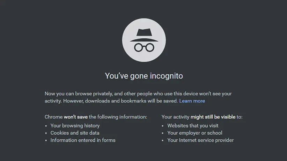Click the bullet before "Your browsing history"
Viewport: 287px width, 161px height.
tap(46, 126)
